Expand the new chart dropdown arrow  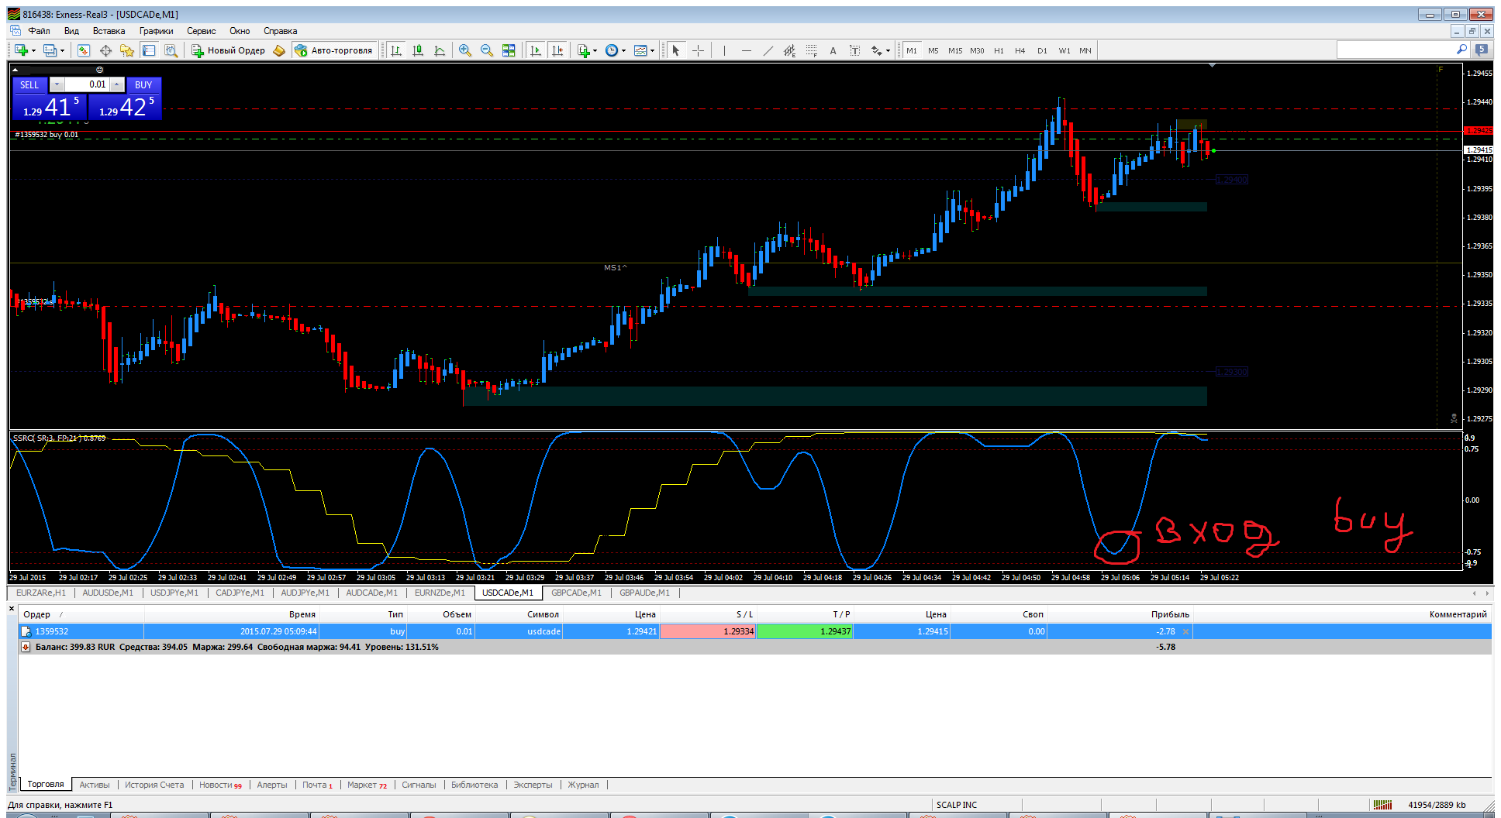click(x=33, y=51)
